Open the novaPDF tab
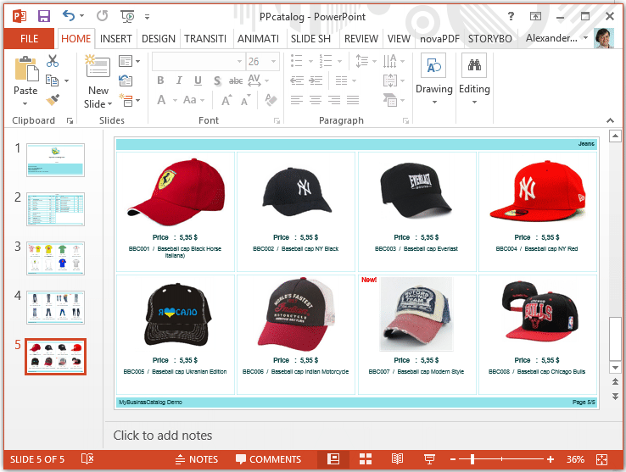Image resolution: width=626 pixels, height=472 pixels. pyautogui.click(x=439, y=39)
